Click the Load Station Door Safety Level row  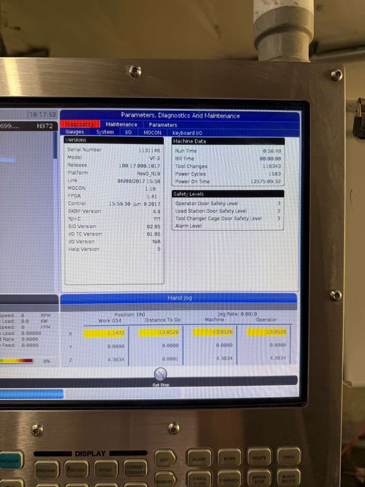[228, 211]
